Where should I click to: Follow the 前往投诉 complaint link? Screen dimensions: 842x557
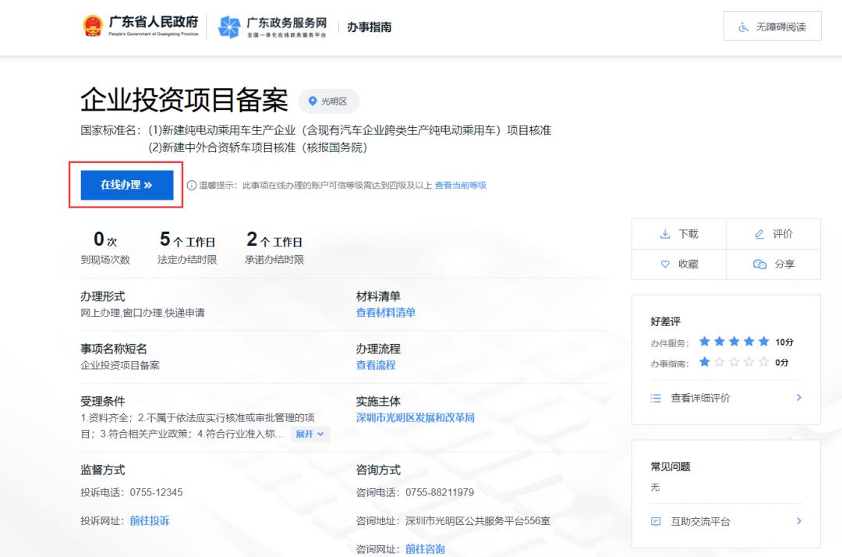(x=150, y=520)
